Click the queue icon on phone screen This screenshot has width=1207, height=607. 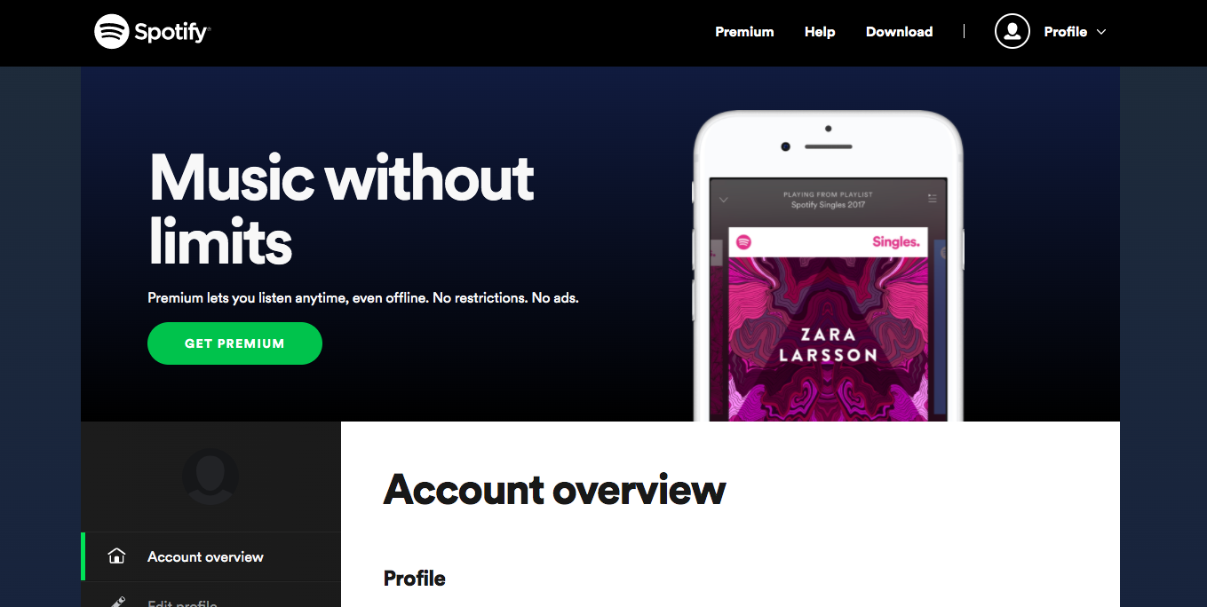[x=932, y=199]
